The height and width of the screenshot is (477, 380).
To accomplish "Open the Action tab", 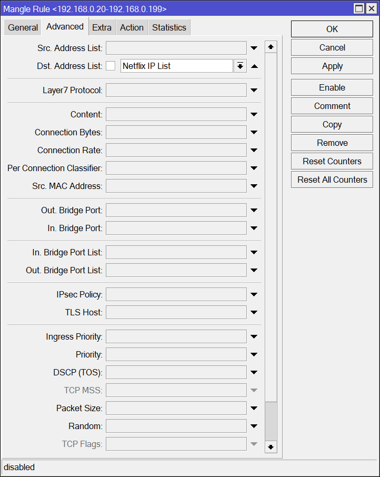I will [132, 27].
